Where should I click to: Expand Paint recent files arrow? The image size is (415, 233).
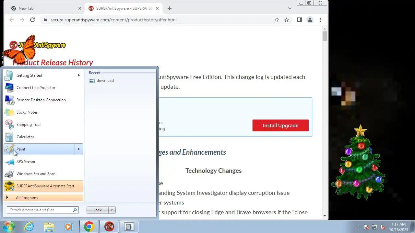79,149
